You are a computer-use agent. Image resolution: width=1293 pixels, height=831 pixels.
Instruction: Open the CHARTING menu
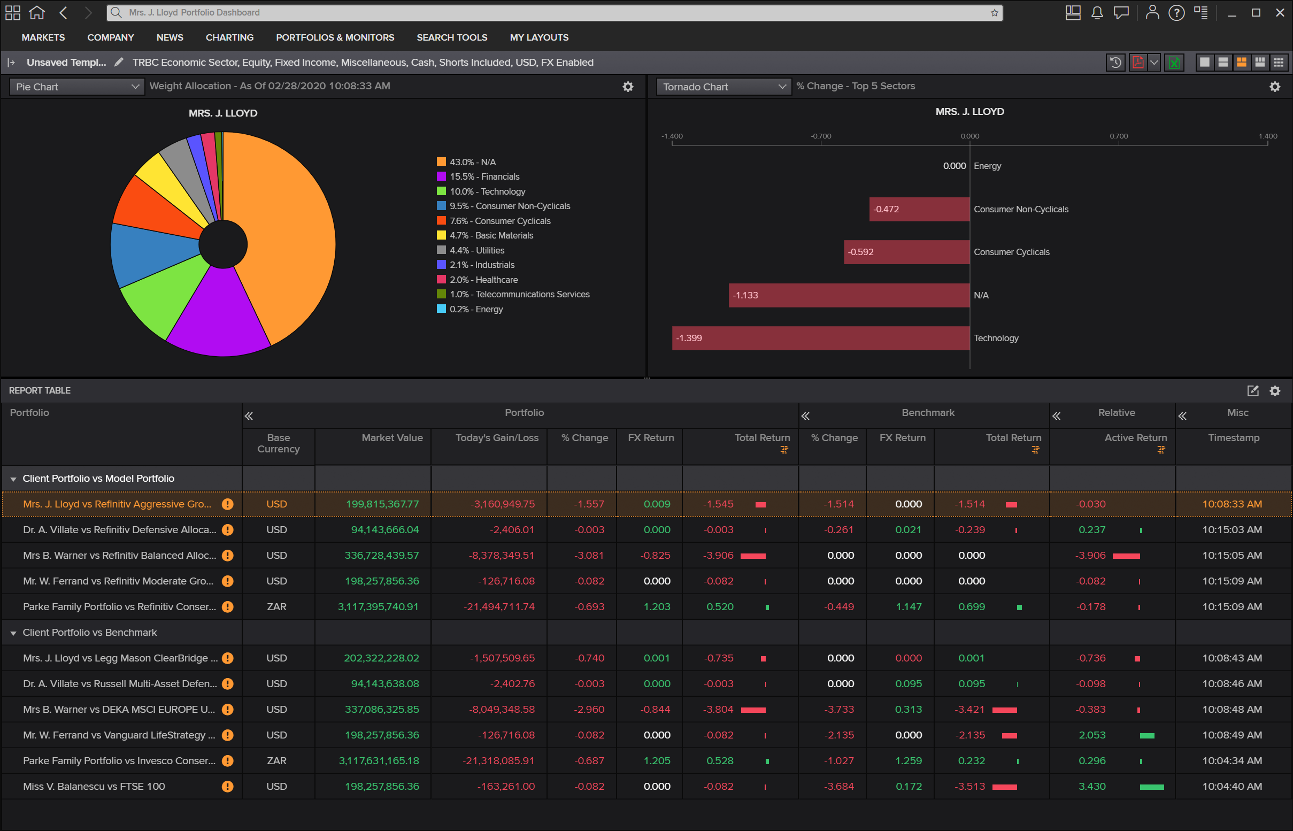tap(230, 37)
